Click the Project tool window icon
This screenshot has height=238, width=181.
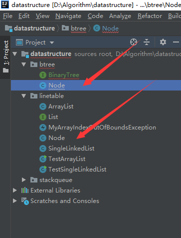19,42
